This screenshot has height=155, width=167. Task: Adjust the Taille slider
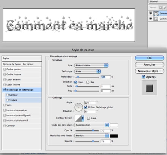click(77, 86)
